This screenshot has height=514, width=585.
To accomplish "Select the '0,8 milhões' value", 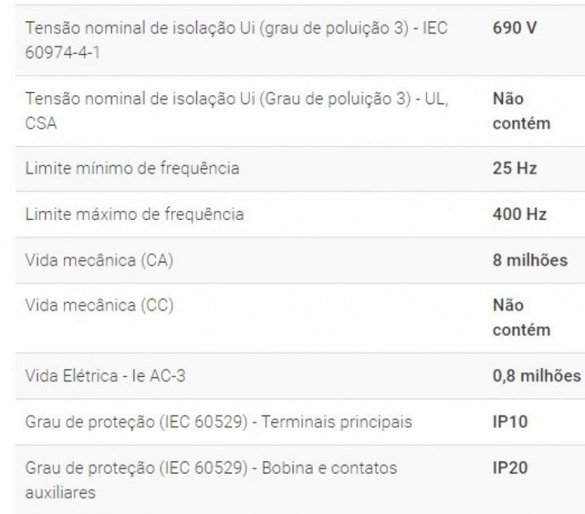I will [536, 376].
